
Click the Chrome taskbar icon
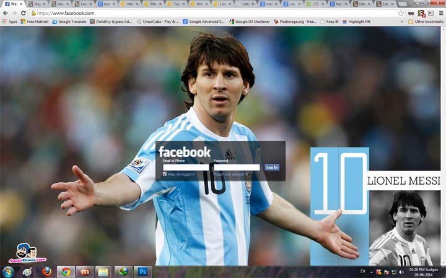66,272
